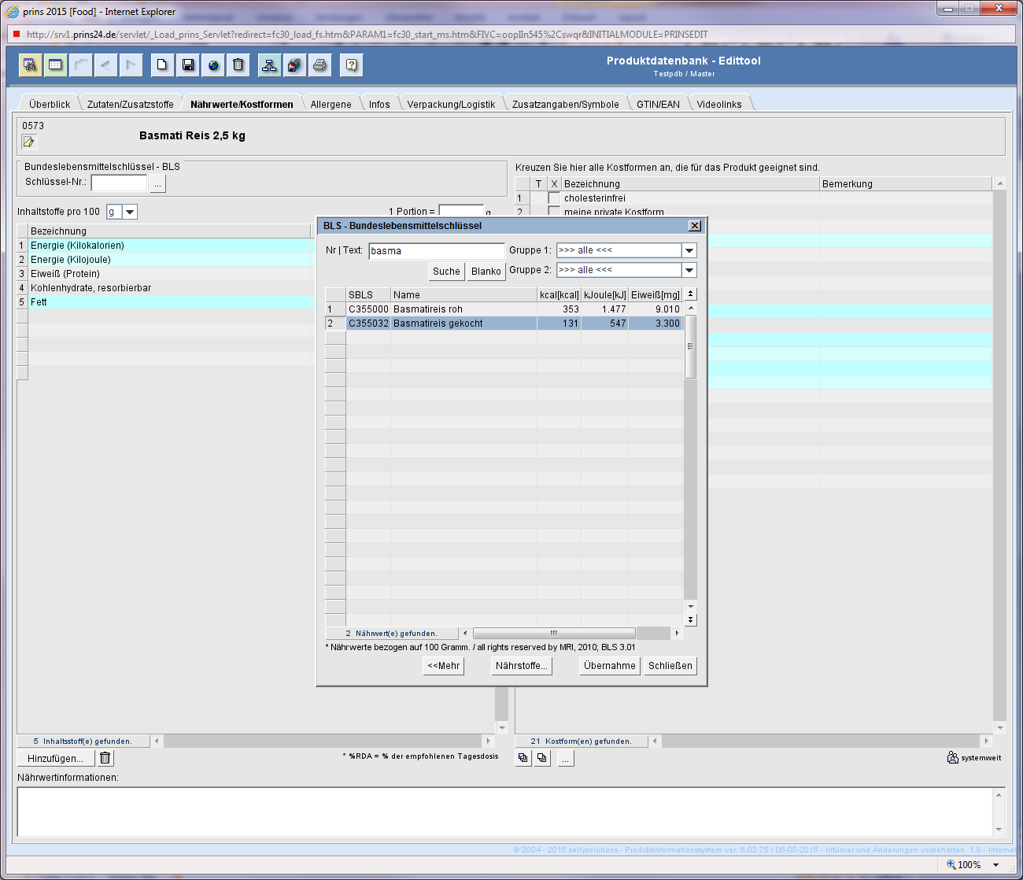The image size is (1023, 880).
Task: Switch to the Überblick tab
Action: pos(50,104)
